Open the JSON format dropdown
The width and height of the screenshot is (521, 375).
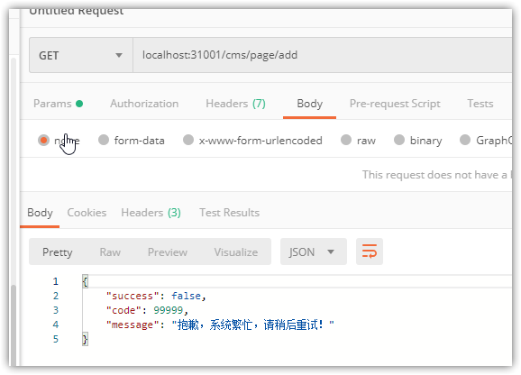coord(314,252)
